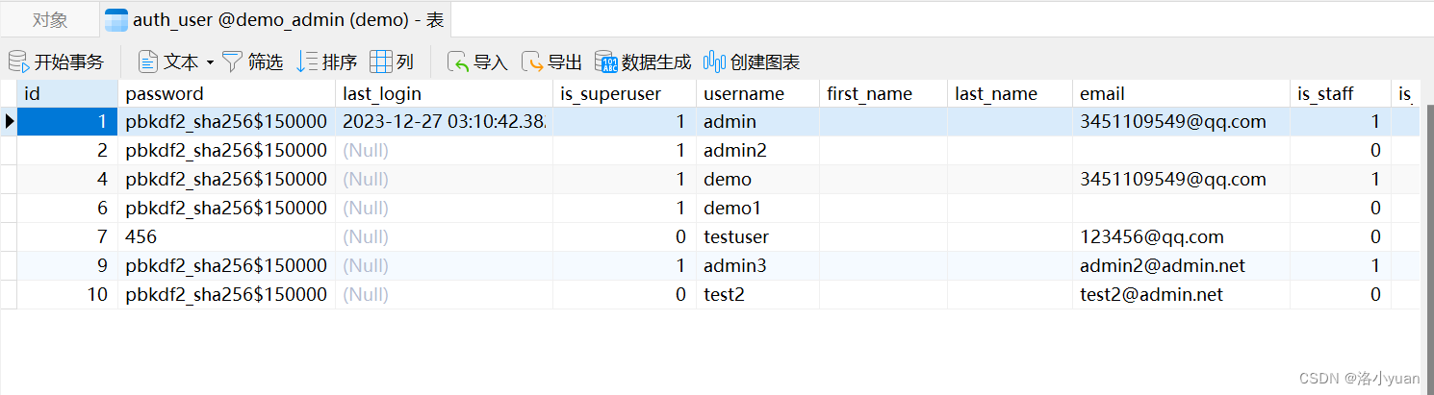Select the is_superuser cell in testuser row
The height and width of the screenshot is (395, 1434).
click(625, 236)
